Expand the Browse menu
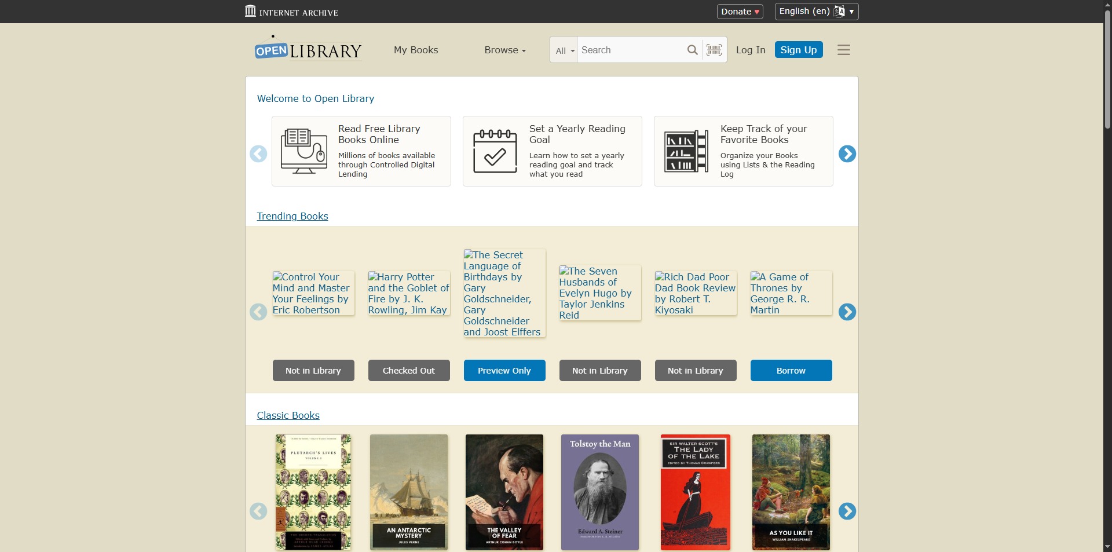Screen dimensions: 1112x552 (505, 50)
